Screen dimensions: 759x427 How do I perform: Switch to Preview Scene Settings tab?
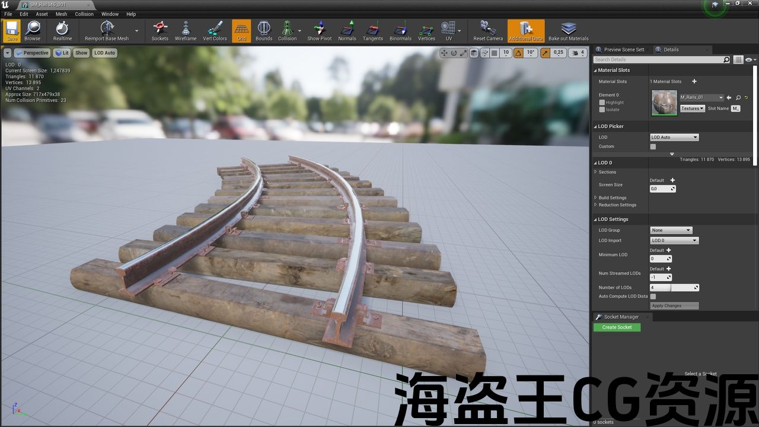click(624, 50)
